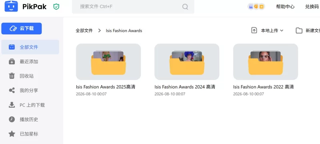Click the PikPak robot logo icon

pyautogui.click(x=11, y=6)
